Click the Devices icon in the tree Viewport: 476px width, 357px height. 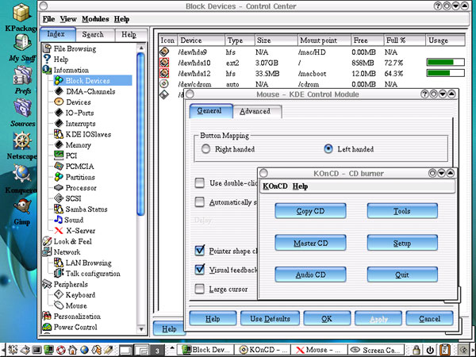coord(59,102)
